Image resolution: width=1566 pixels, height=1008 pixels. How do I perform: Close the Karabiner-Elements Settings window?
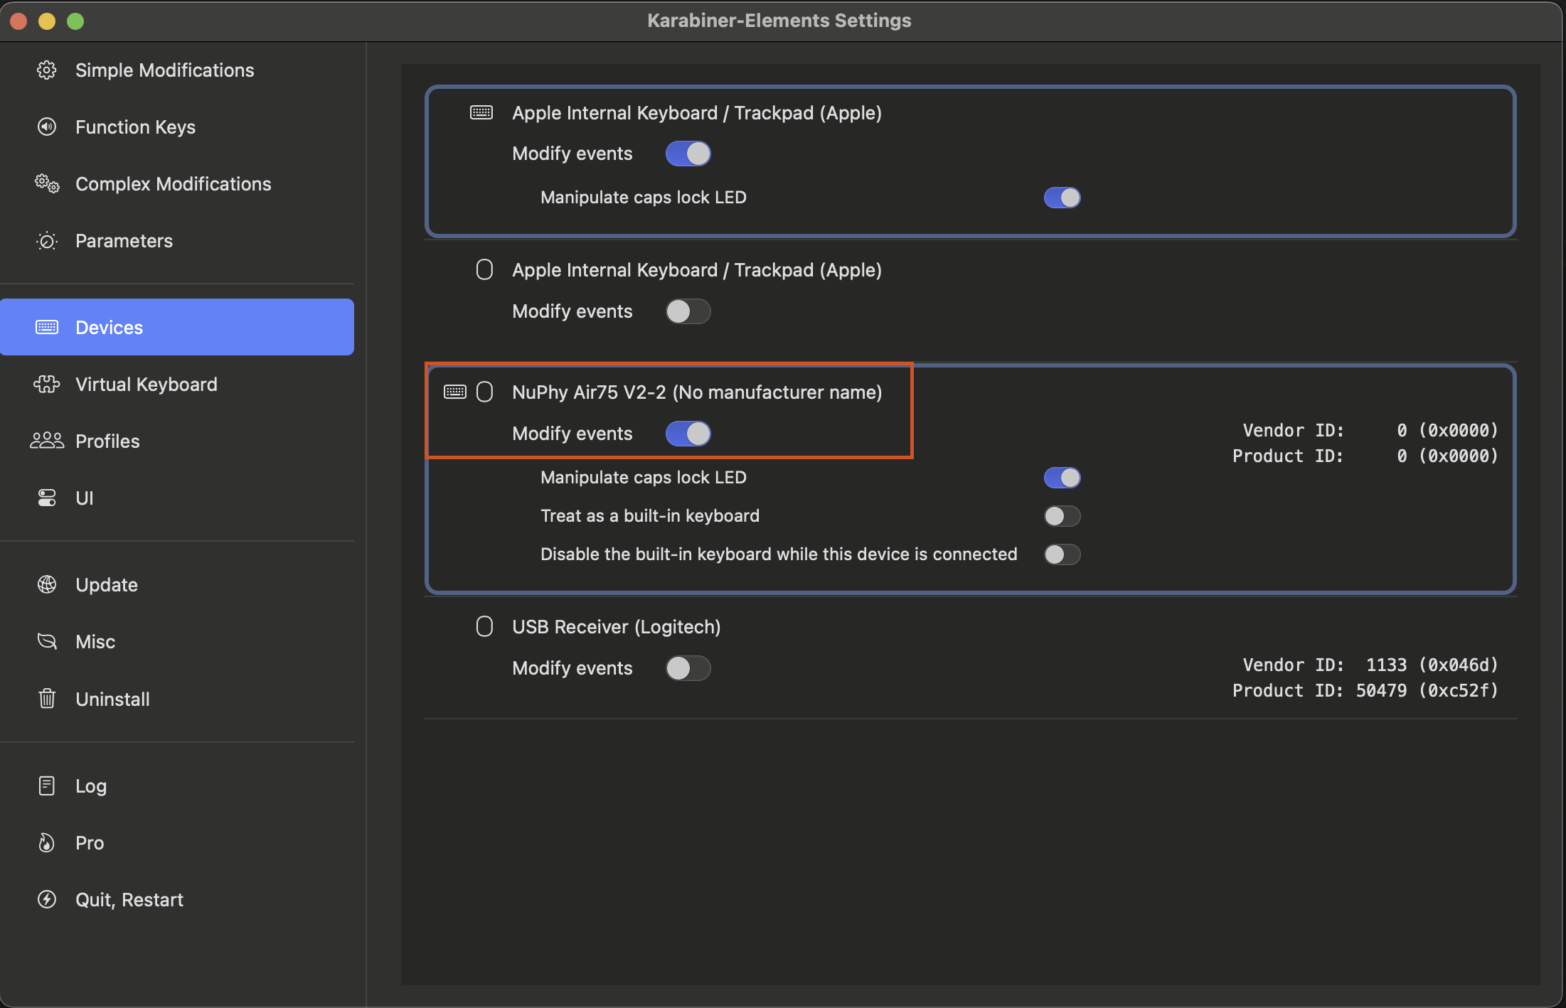tap(19, 21)
